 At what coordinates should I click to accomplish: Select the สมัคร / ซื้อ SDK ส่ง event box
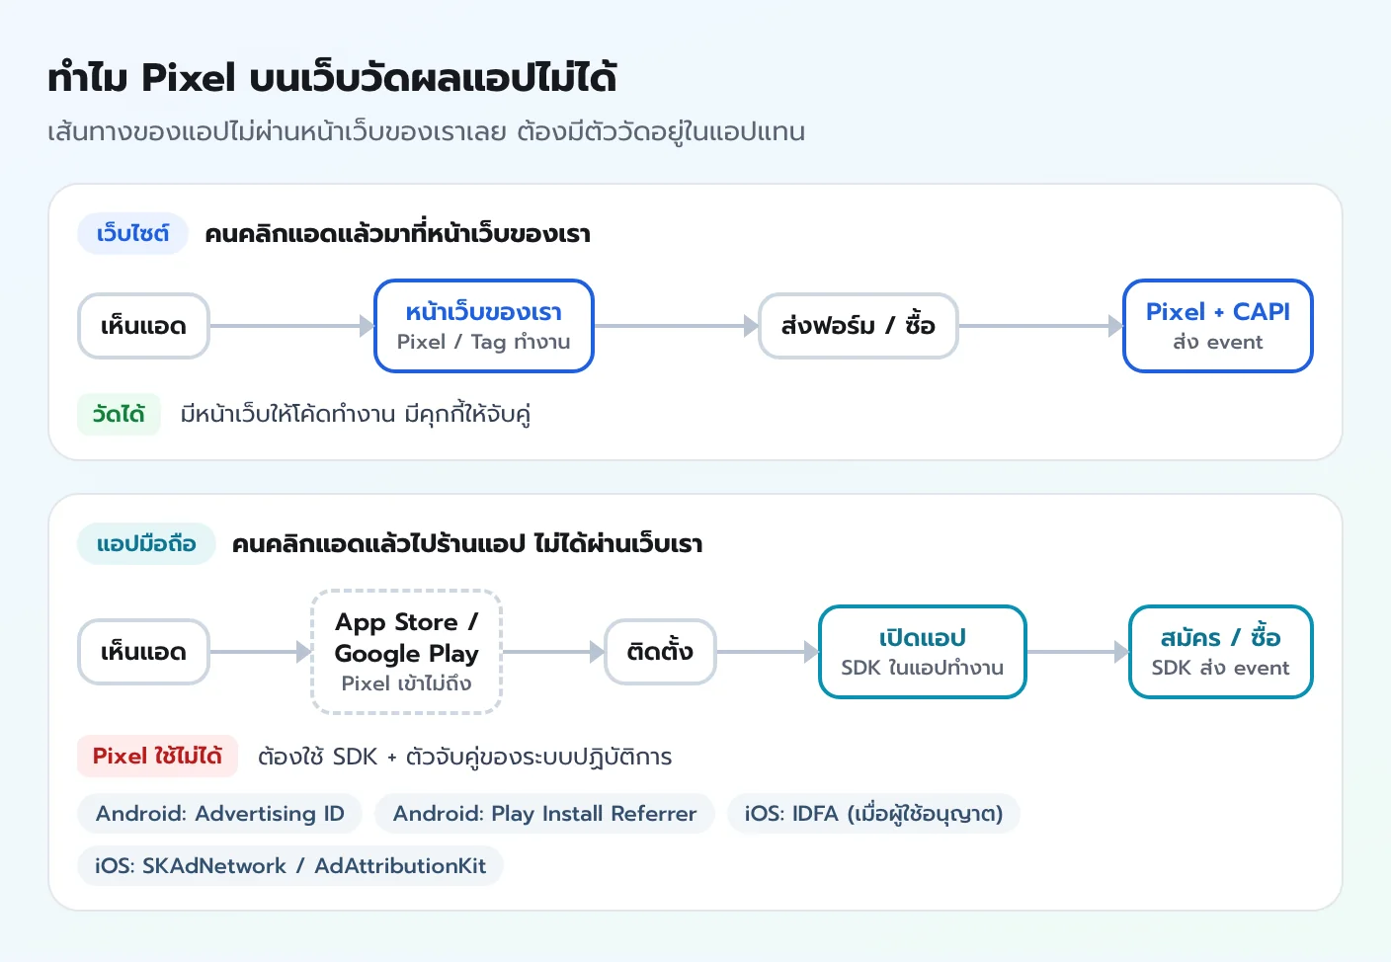coord(1221,652)
